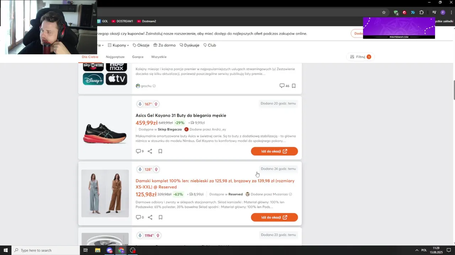455x255 pixels.
Task: Downvote the 1194° deal
Action: (x=140, y=236)
